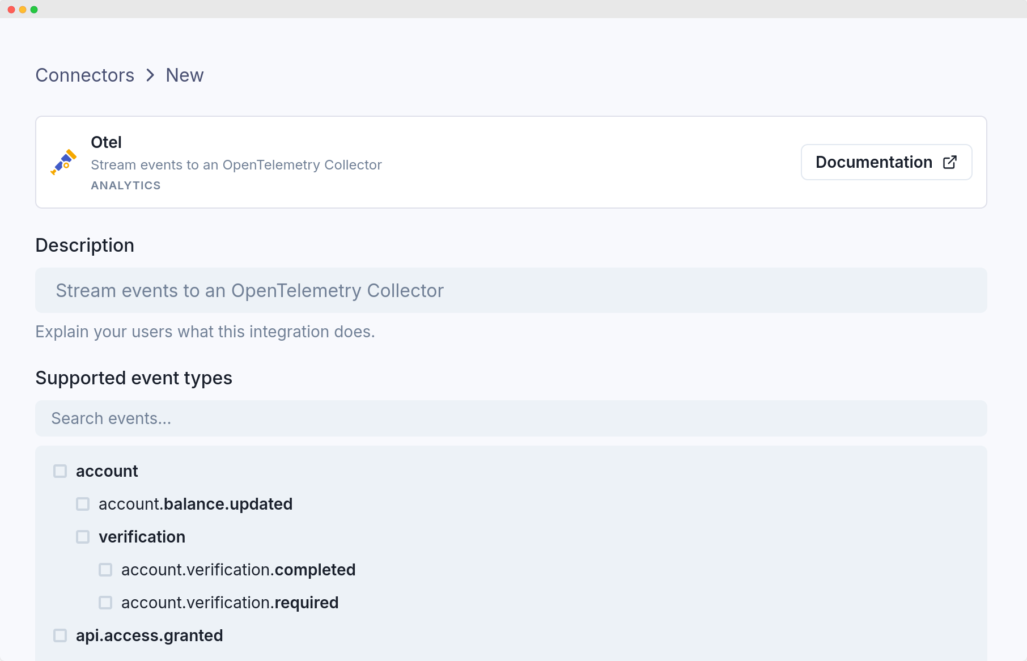
Task: Check the account.verification.required checkbox
Action: pyautogui.click(x=105, y=603)
